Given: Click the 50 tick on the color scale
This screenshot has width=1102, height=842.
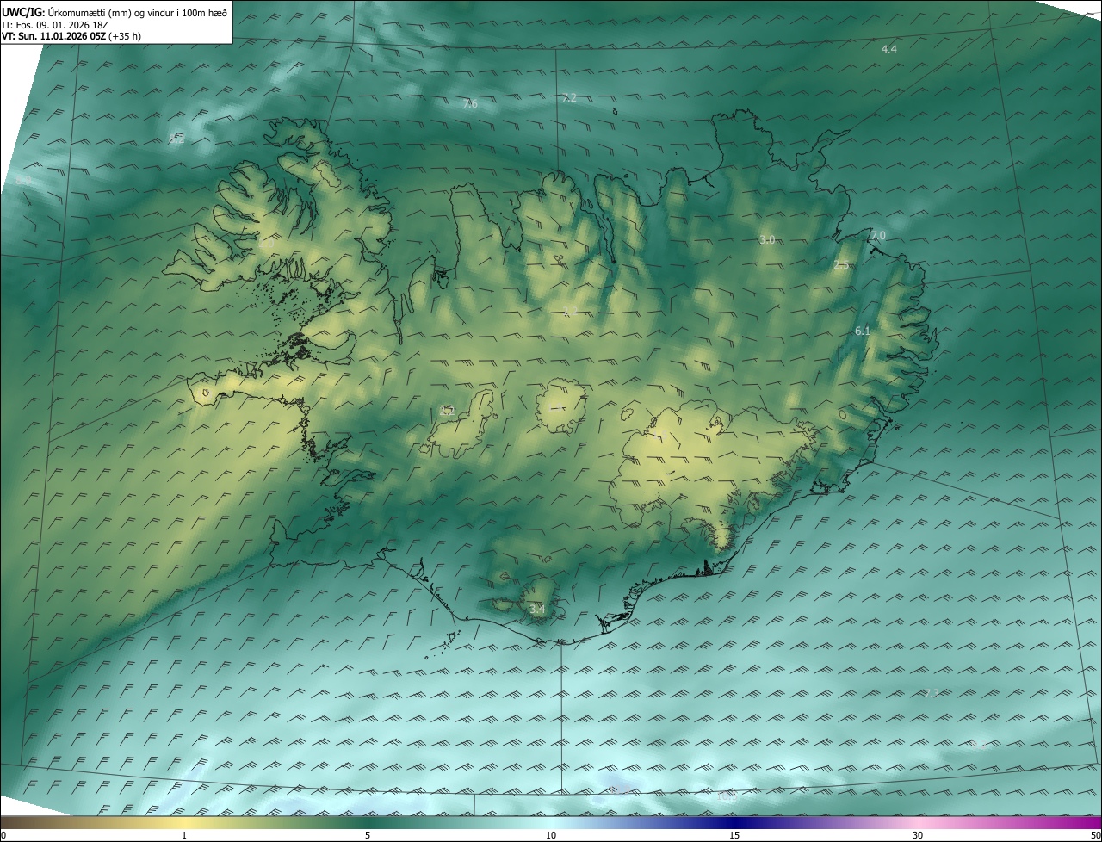Looking at the screenshot, I should pos(1095,835).
